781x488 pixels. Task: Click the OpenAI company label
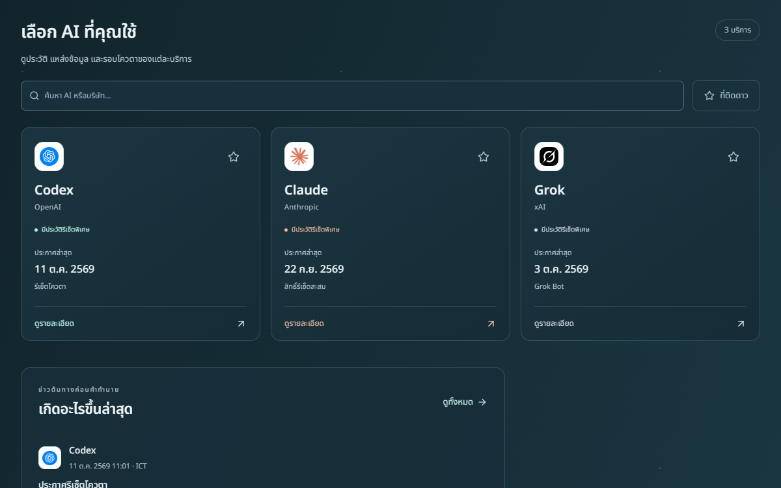pyautogui.click(x=48, y=207)
